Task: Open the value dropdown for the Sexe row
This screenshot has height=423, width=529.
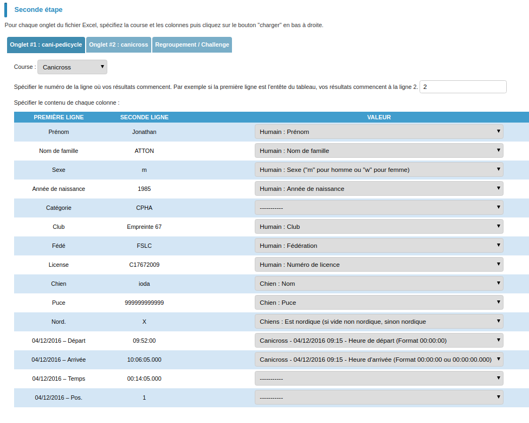Action: click(379, 169)
